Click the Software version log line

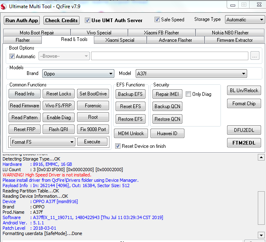(83, 217)
